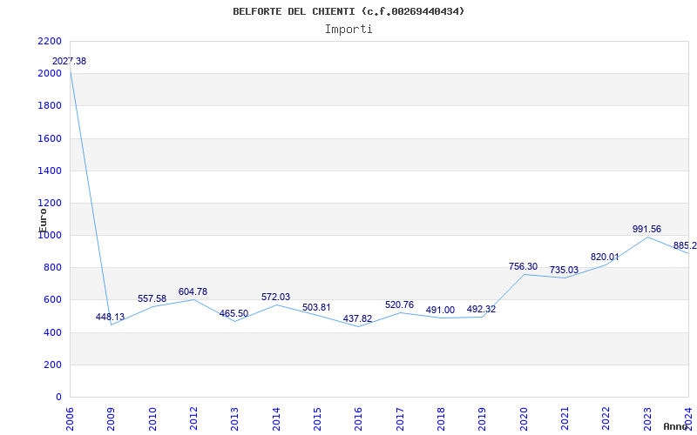The height and width of the screenshot is (435, 697).
Task: Click the Anno axis title
Action: coord(675,426)
